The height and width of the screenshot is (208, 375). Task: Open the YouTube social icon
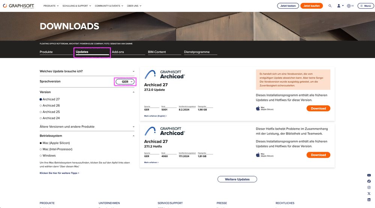click(x=369, y=175)
